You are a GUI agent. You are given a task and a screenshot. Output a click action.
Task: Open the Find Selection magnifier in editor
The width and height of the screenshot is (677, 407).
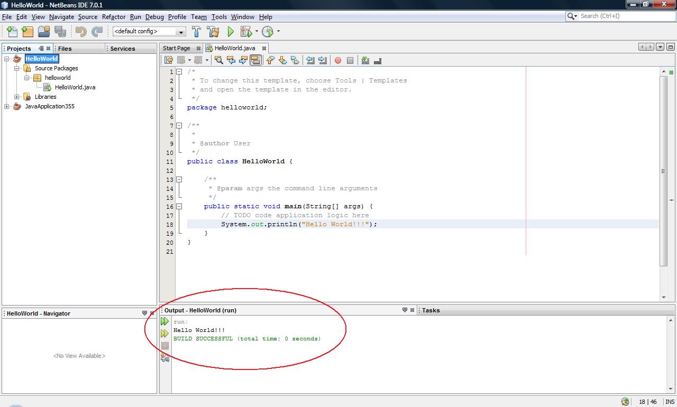click(x=218, y=60)
